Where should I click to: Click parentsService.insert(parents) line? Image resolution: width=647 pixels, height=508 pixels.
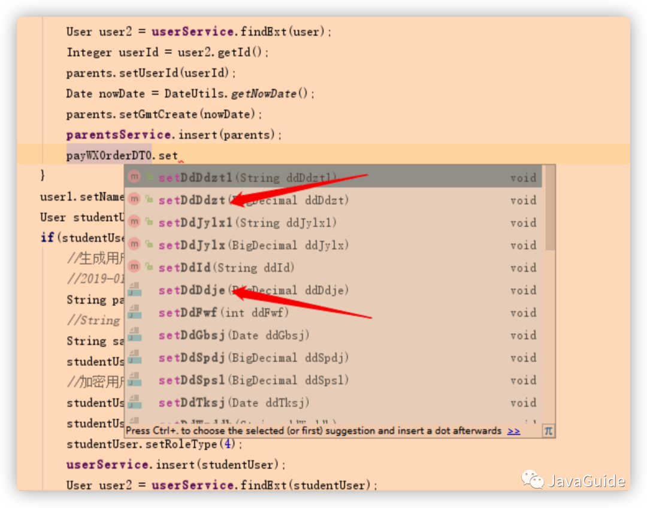[174, 135]
